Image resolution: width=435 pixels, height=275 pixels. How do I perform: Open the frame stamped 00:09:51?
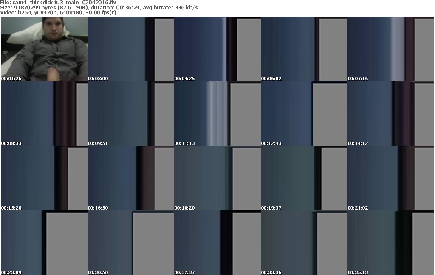(131, 113)
